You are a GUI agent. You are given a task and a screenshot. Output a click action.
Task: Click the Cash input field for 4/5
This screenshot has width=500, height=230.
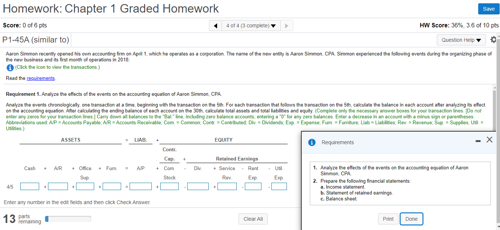pos(30,187)
